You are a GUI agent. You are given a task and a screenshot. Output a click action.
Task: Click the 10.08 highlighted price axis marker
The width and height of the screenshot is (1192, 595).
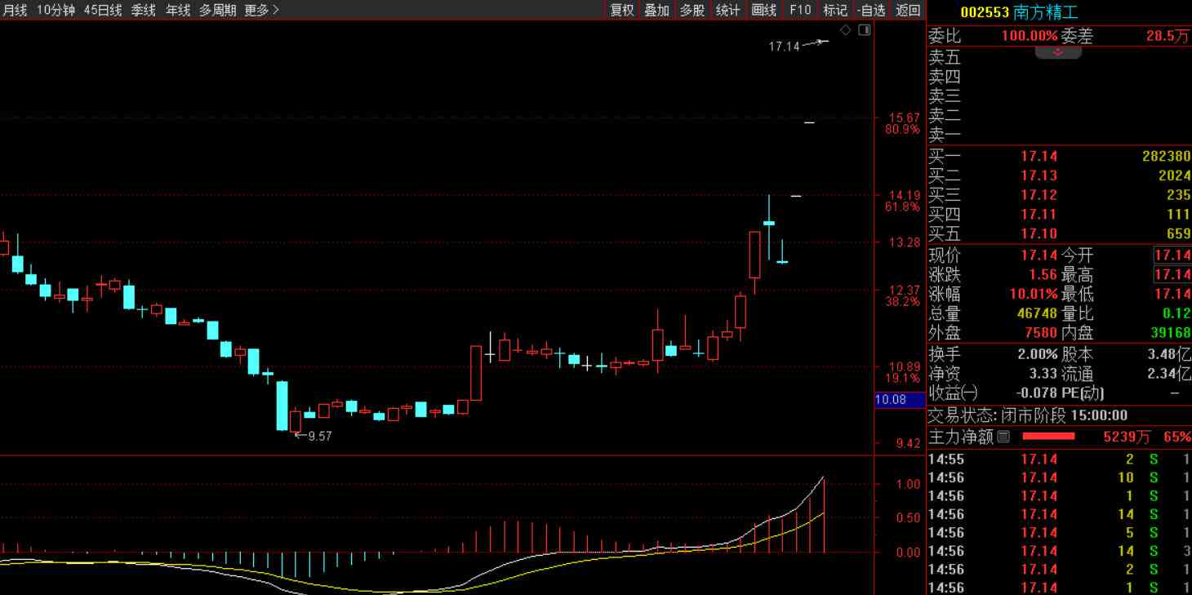pyautogui.click(x=899, y=399)
